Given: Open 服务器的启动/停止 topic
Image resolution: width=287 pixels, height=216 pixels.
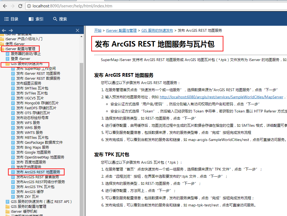Looking at the screenshot, I should tap(26, 54).
